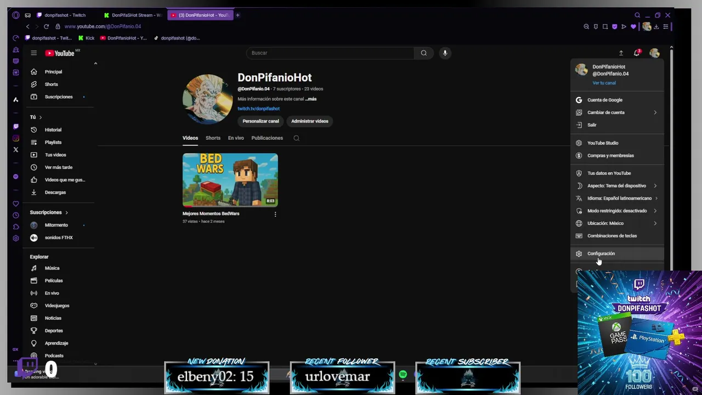Open the YouTube hamburger guide menu
Viewport: 702px width, 395px height.
(33, 53)
